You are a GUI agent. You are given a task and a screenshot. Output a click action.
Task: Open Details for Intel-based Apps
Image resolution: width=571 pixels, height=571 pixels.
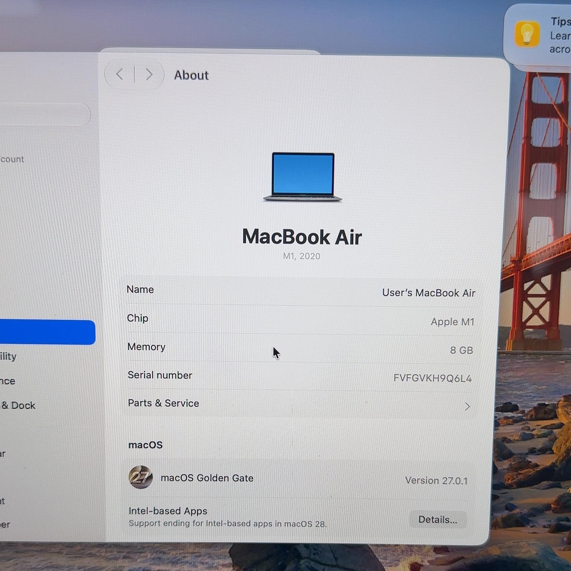438,520
